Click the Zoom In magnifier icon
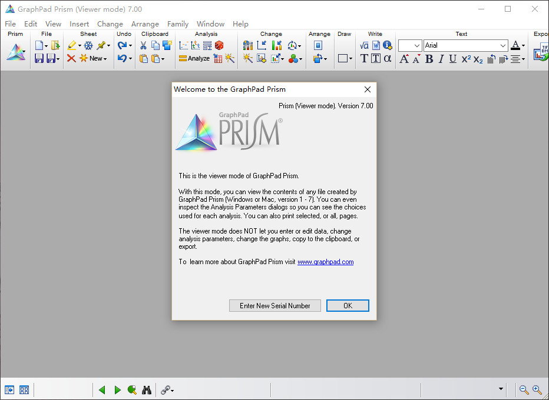 point(537,389)
